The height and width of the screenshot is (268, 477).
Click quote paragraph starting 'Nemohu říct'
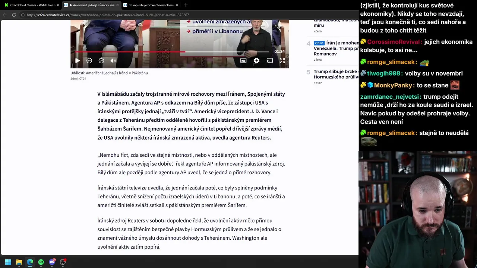click(191, 164)
